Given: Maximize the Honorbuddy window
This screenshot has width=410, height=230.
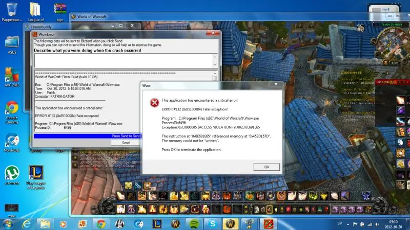Looking at the screenshot, I should [121, 26].
